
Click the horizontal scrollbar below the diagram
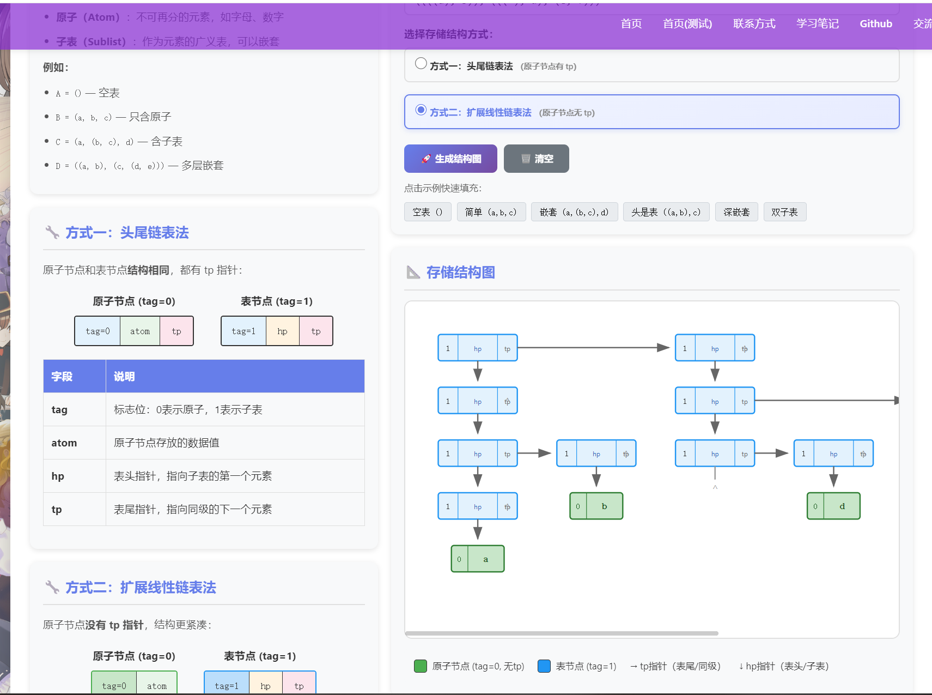tap(561, 633)
